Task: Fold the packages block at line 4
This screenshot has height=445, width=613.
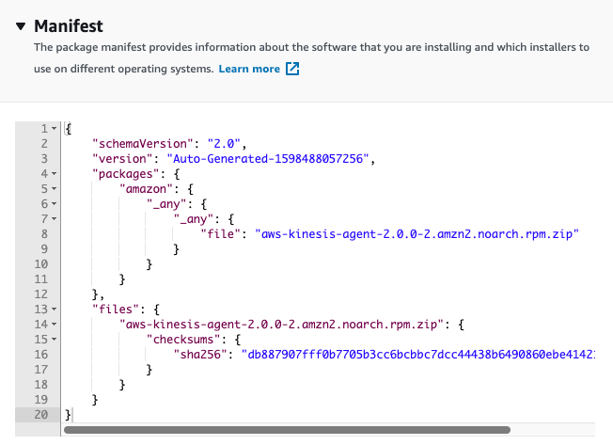Action: pos(54,174)
